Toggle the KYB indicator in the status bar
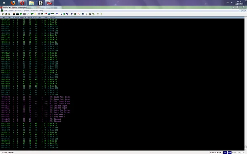 point(238,152)
